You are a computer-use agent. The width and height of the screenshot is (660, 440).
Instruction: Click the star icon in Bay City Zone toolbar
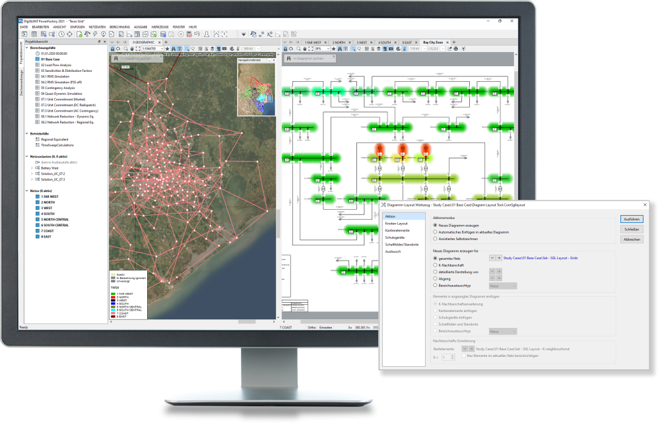[334, 49]
